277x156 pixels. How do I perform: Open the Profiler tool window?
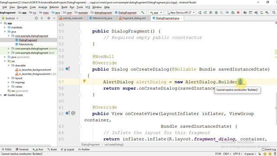[x=84, y=149]
